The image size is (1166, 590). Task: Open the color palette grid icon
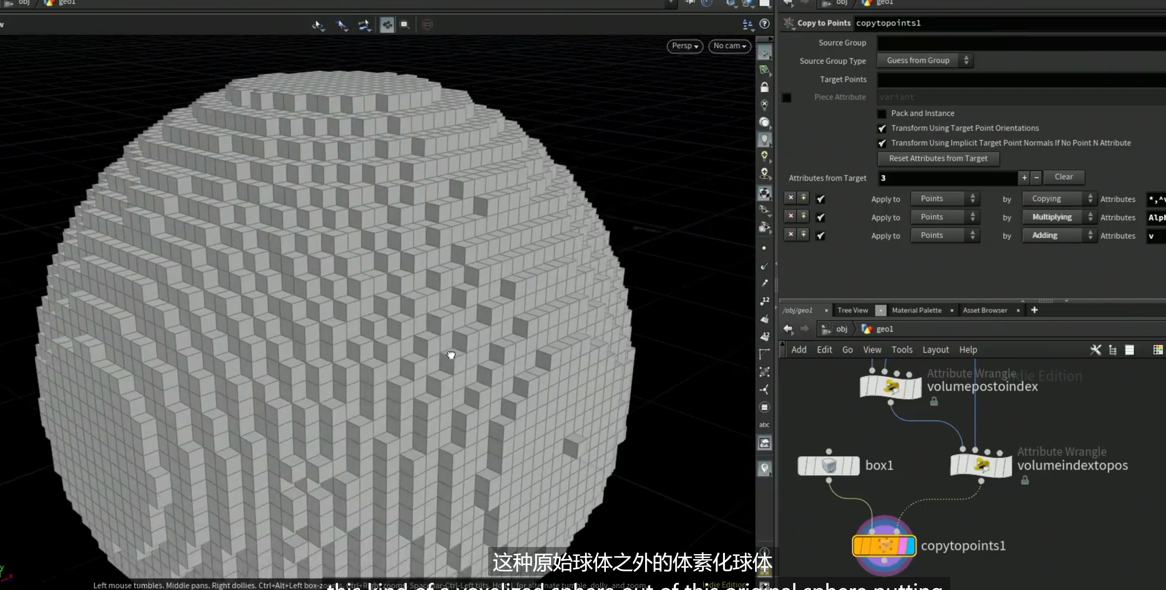click(x=1158, y=350)
